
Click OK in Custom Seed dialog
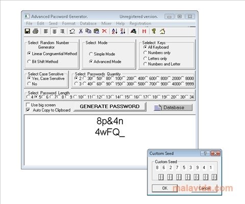click(165, 188)
